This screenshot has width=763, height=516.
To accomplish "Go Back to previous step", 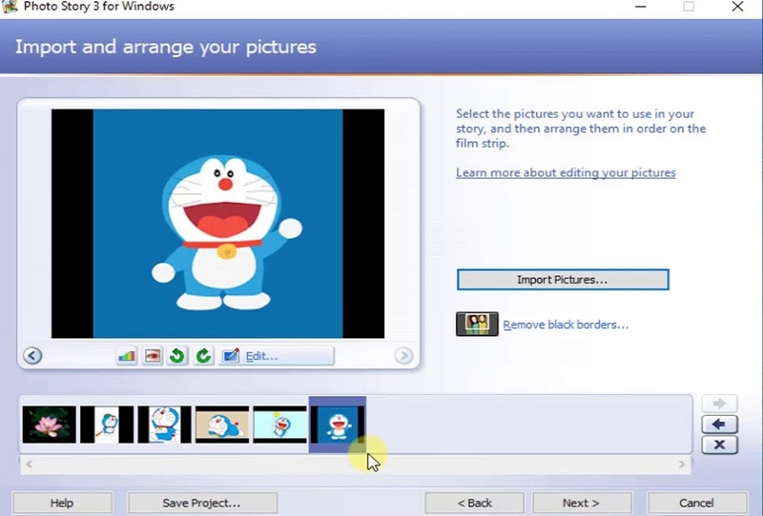I will click(x=474, y=503).
